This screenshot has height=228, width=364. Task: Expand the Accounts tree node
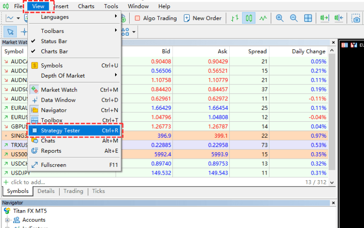[8, 220]
